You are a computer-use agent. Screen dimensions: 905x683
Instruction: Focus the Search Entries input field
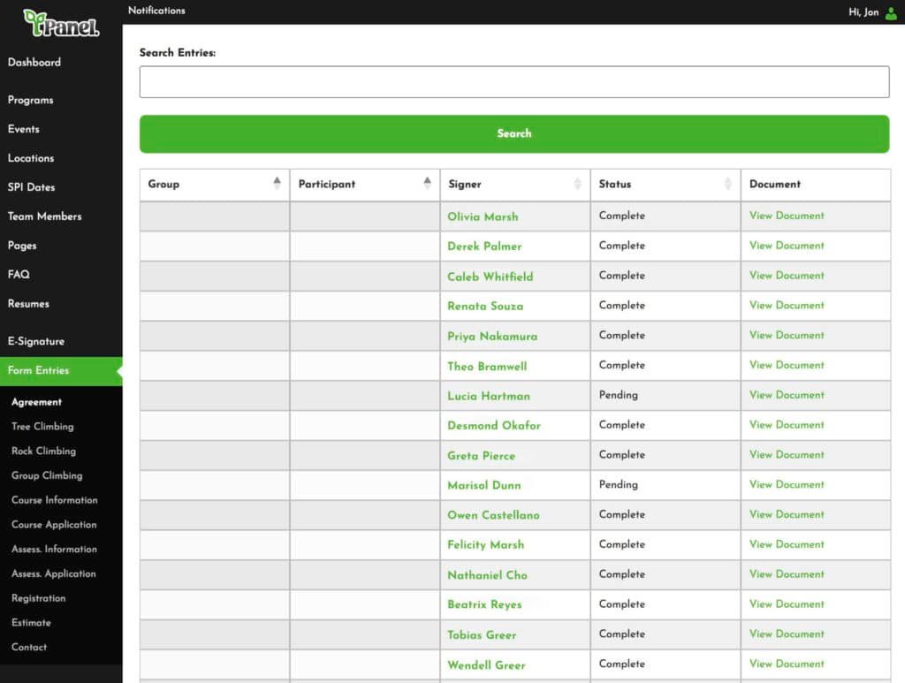point(514,82)
